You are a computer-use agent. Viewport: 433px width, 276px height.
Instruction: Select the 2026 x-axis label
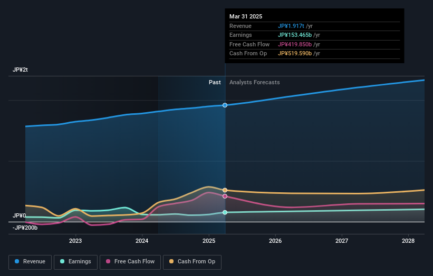click(x=275, y=241)
